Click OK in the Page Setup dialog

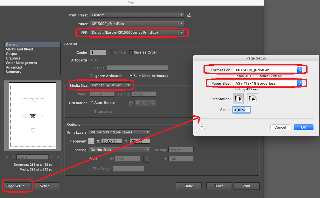click(x=303, y=127)
